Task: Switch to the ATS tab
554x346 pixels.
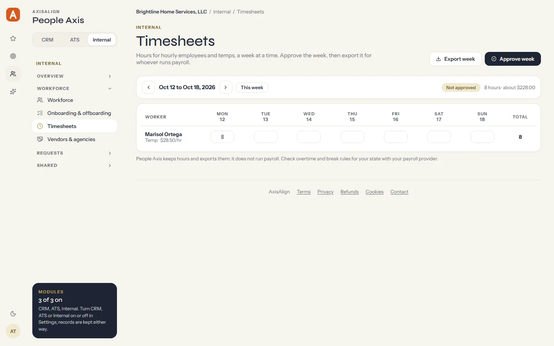Action: click(x=75, y=40)
